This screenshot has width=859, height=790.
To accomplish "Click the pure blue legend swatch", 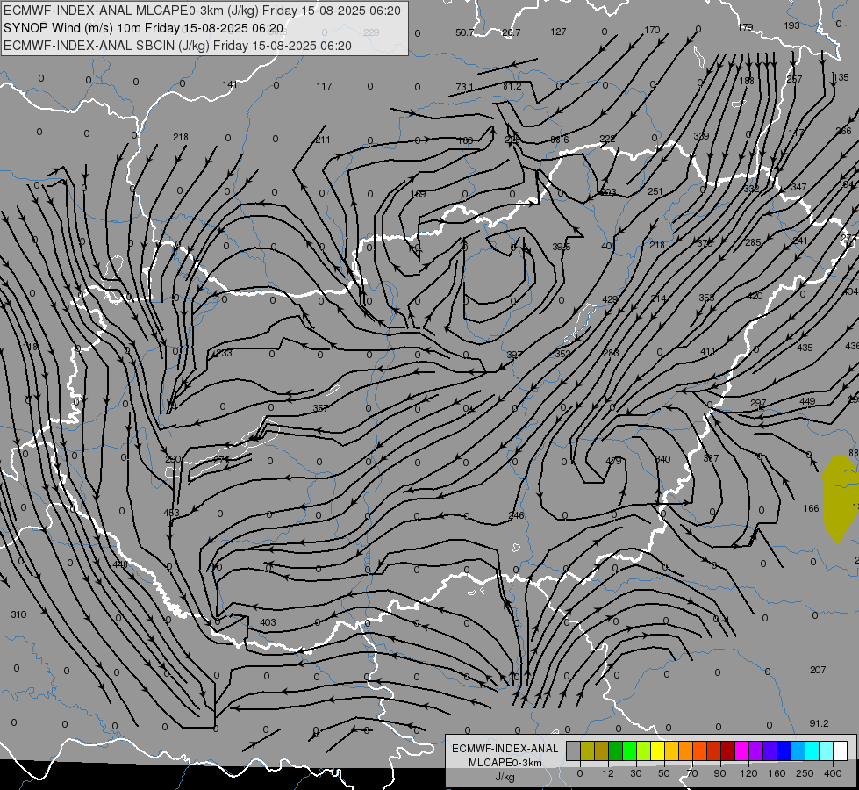I will (x=784, y=751).
